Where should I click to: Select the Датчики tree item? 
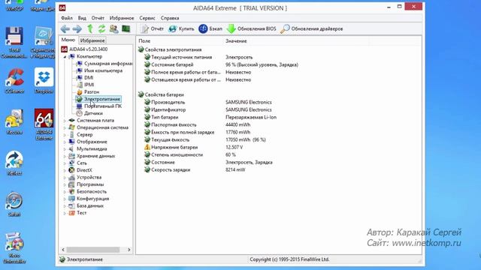93,113
